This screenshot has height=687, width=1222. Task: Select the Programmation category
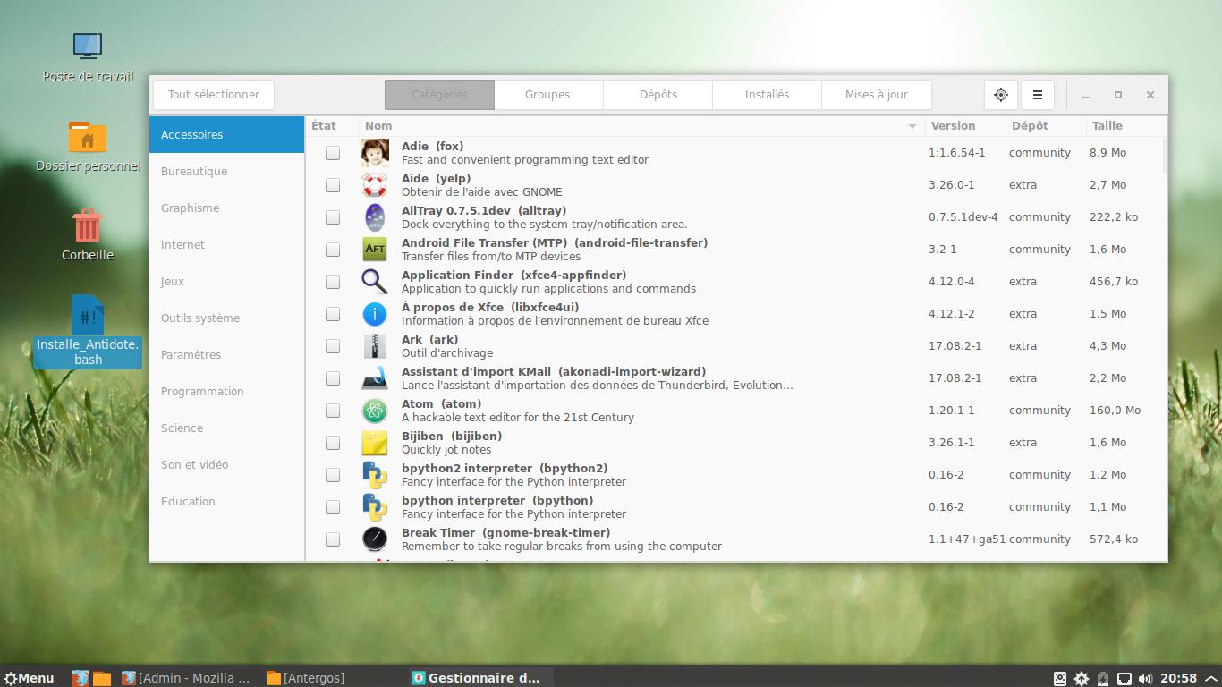pyautogui.click(x=226, y=391)
